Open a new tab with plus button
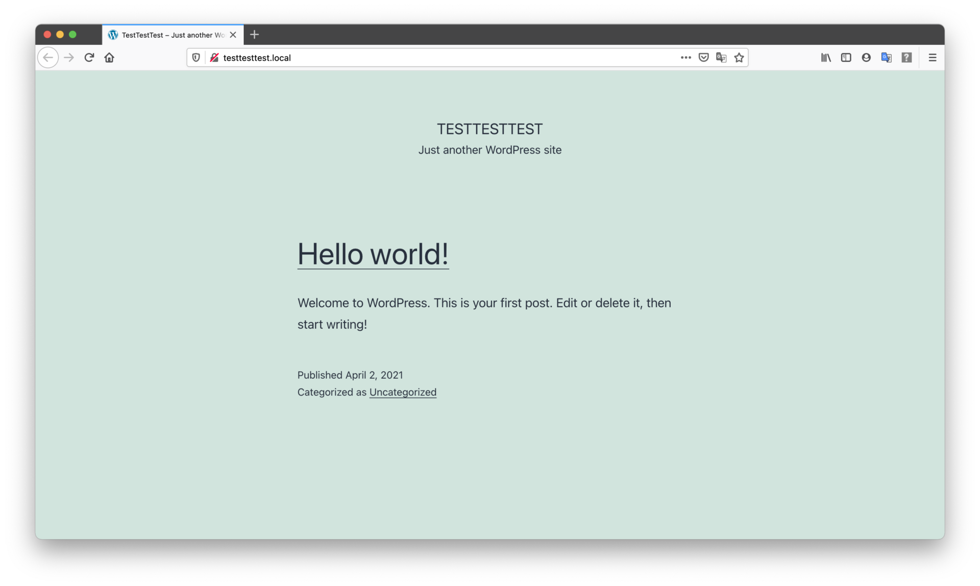 coord(255,35)
